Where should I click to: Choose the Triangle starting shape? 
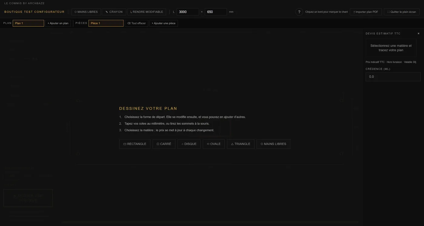point(240,144)
